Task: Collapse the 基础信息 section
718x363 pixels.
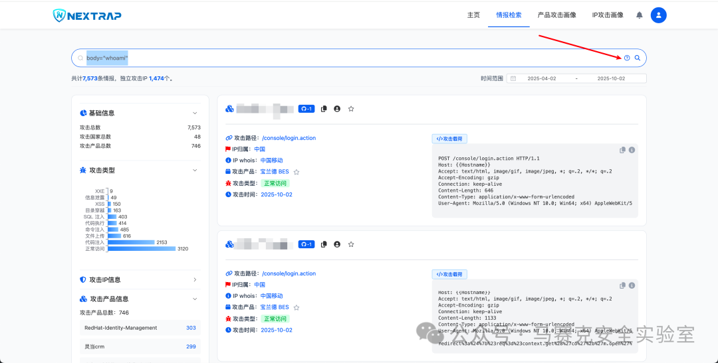Action: (x=195, y=113)
